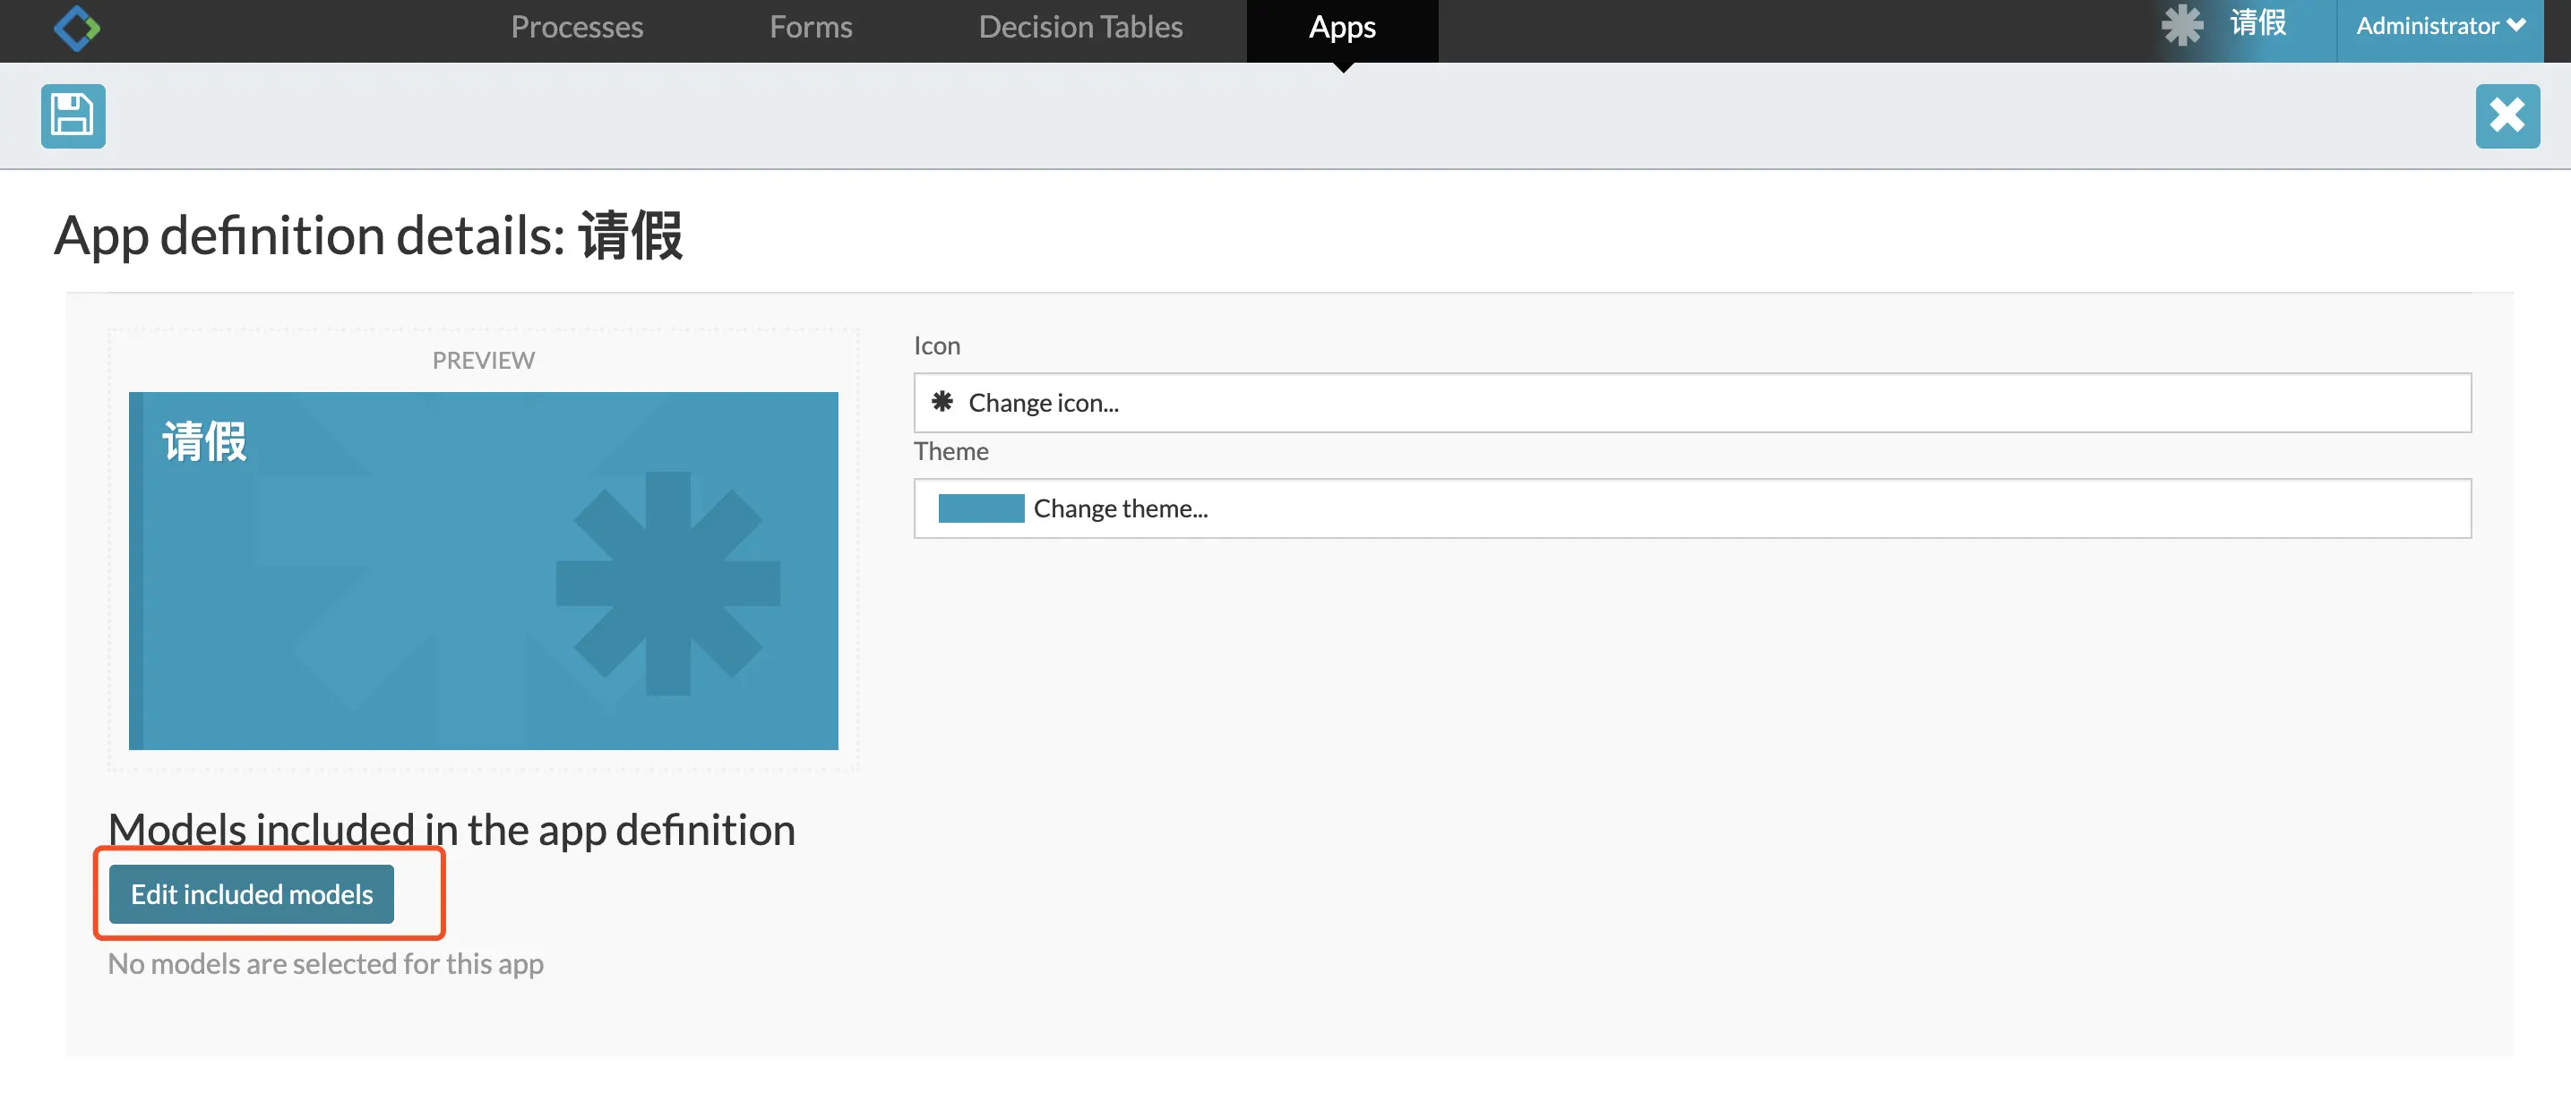The height and width of the screenshot is (1101, 2571).
Task: Switch to the Forms tab
Action: (810, 27)
